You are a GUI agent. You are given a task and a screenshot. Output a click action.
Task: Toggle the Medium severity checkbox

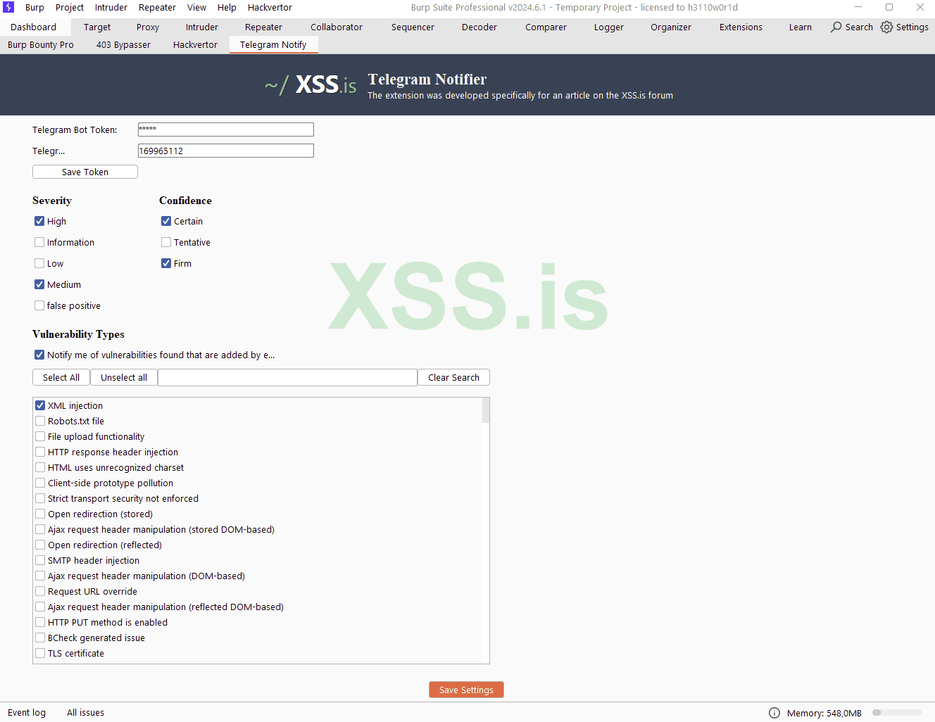pyautogui.click(x=39, y=284)
